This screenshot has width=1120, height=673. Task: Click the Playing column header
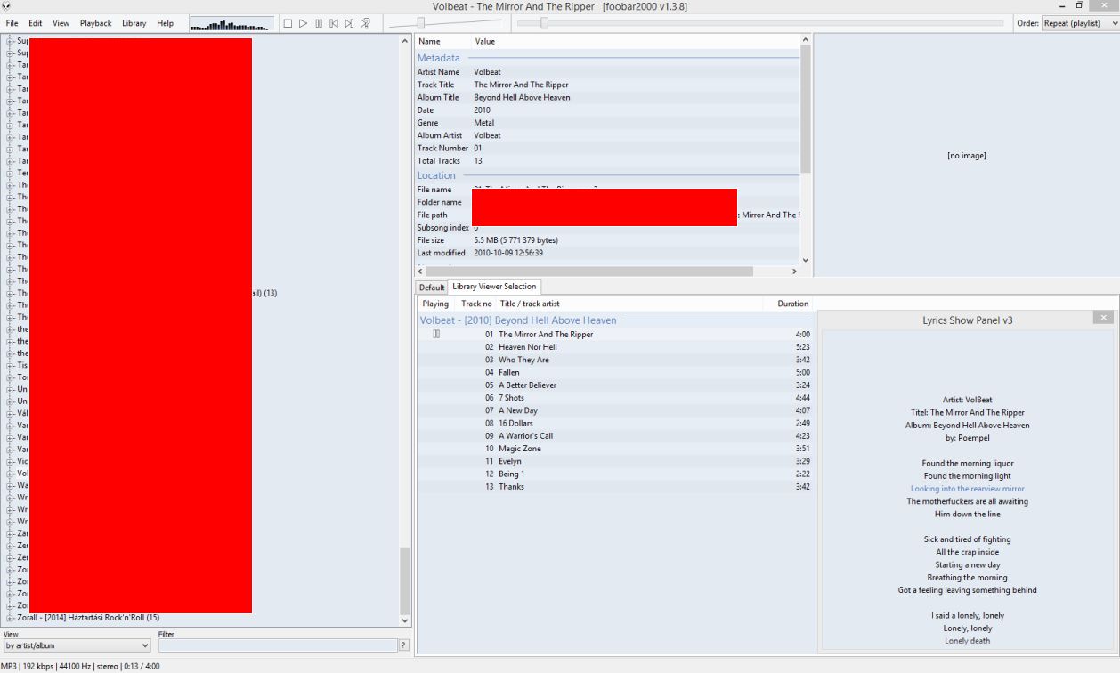click(x=435, y=304)
